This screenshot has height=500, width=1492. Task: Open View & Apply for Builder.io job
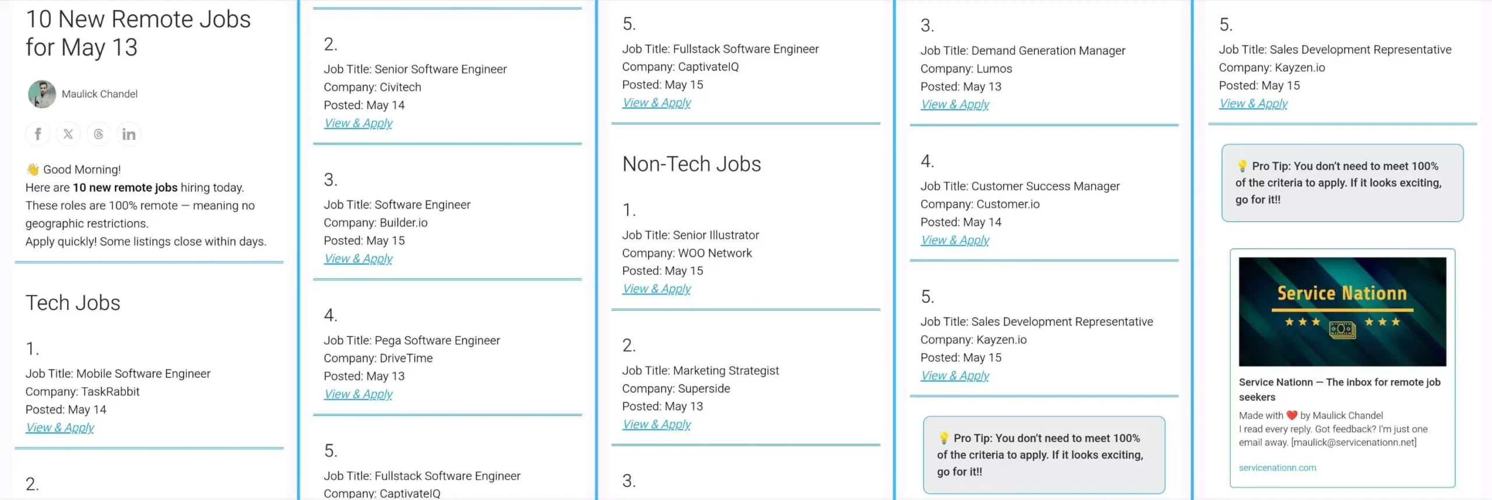coord(358,259)
